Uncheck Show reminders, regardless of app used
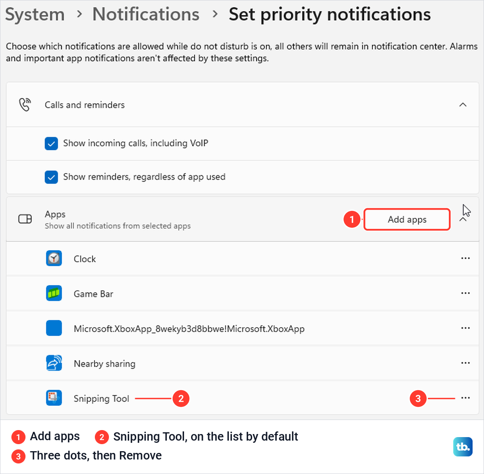Viewport: 484px width, 474px height. (51, 177)
